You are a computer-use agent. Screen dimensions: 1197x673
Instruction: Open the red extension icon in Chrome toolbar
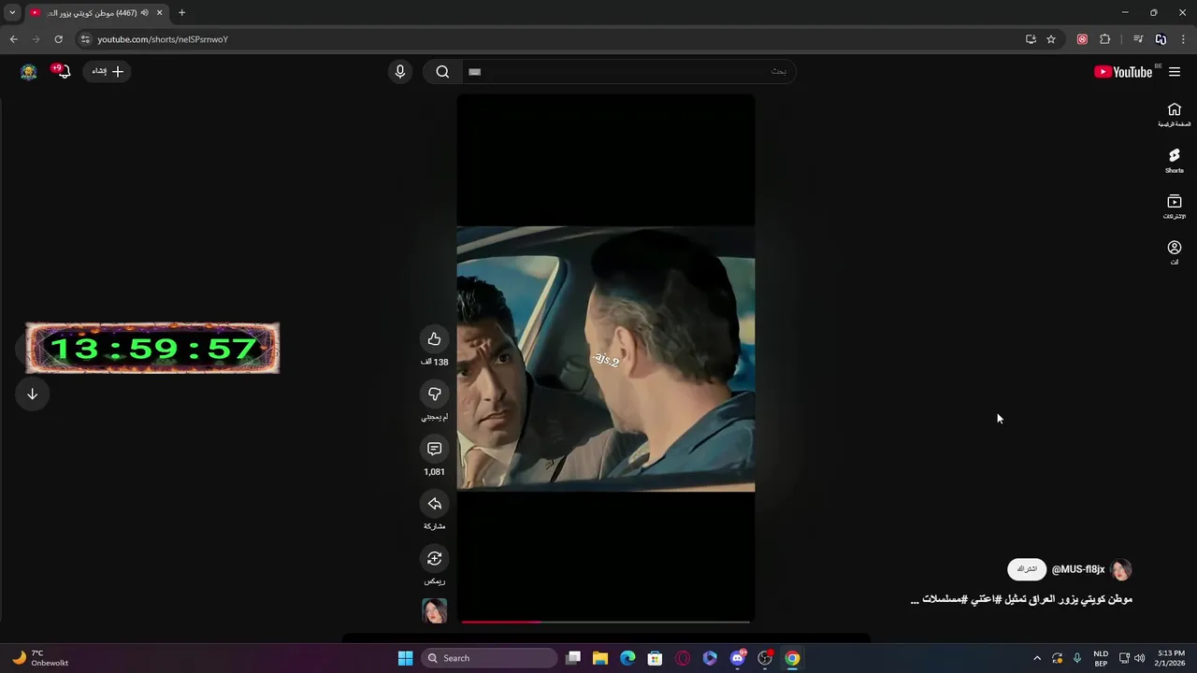click(1082, 39)
